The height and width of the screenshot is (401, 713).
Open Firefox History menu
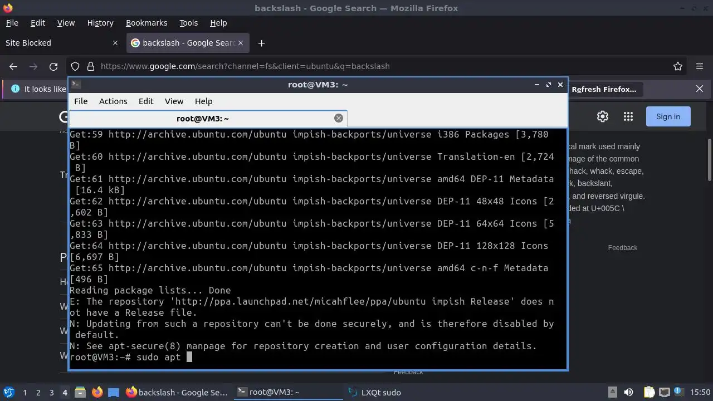click(100, 23)
